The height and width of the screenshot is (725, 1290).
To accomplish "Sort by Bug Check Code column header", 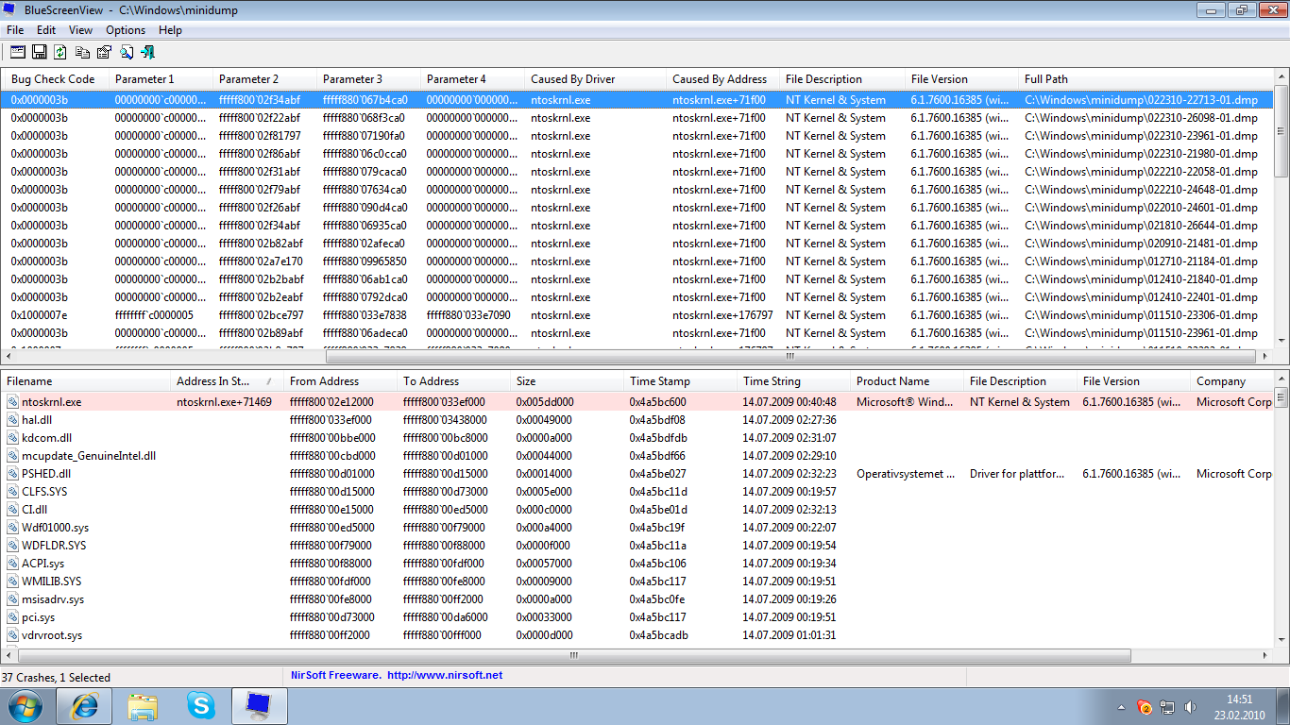I will [x=56, y=79].
